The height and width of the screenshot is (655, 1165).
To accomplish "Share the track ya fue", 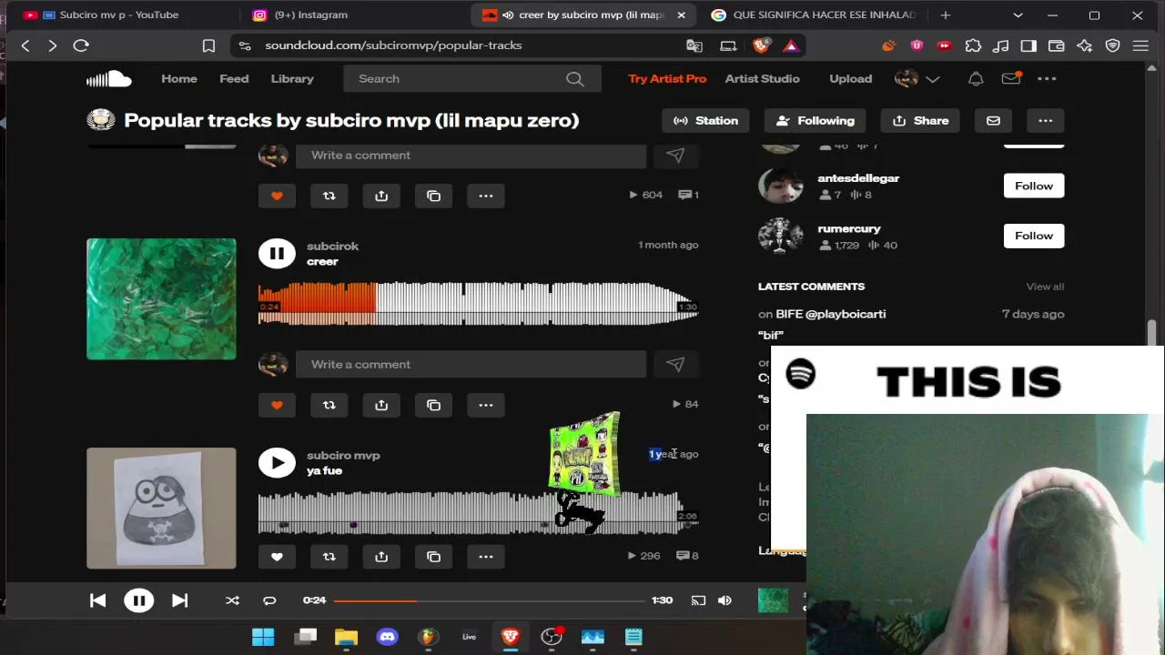I will (381, 557).
